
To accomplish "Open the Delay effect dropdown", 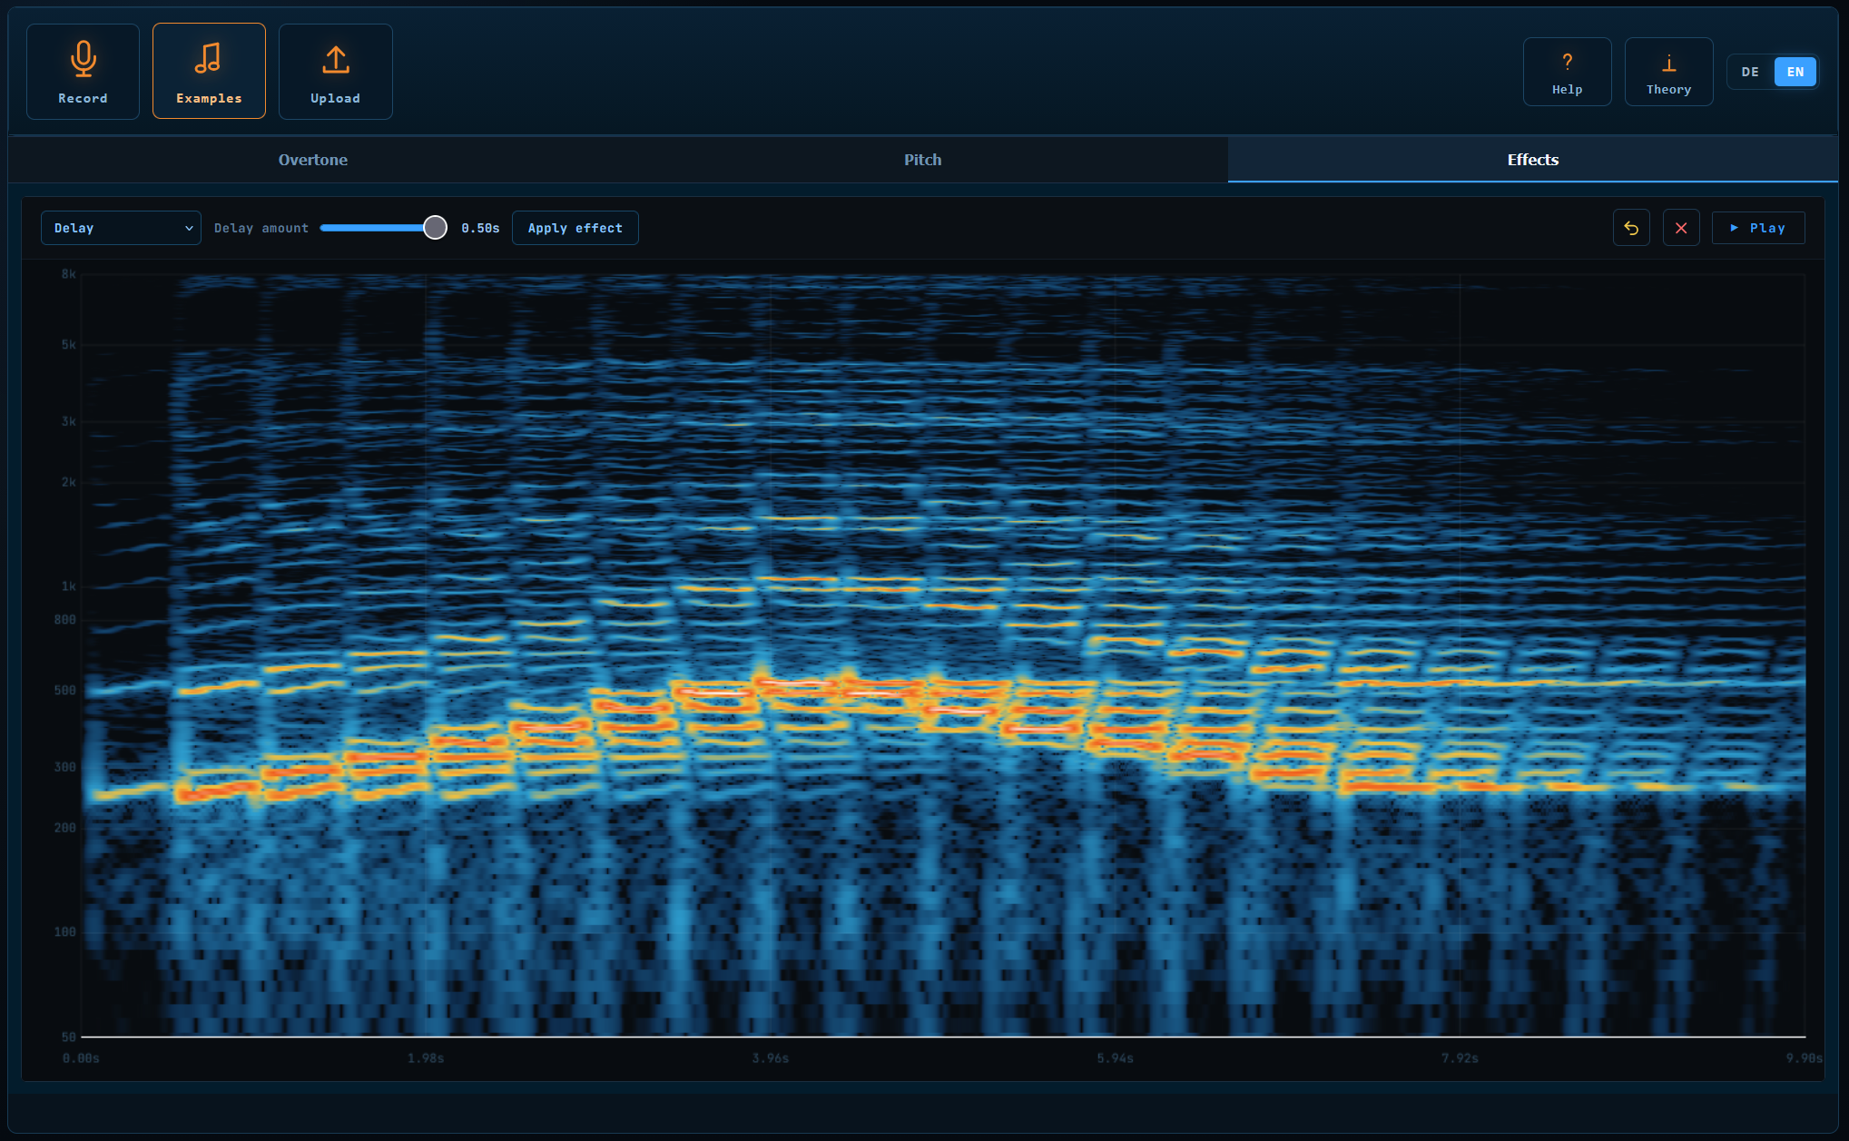I will tap(121, 228).
